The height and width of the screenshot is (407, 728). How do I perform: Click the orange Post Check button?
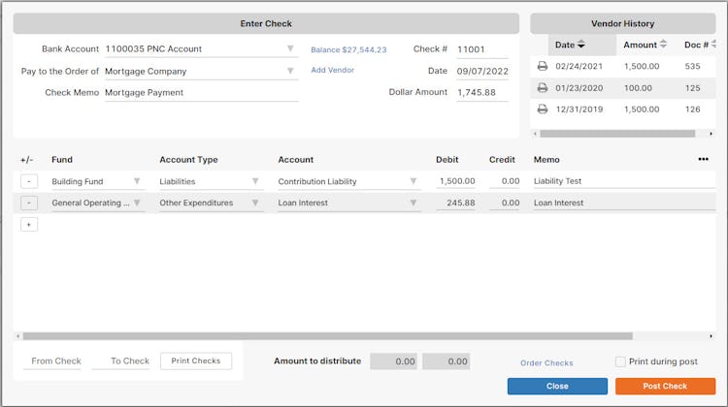click(x=665, y=386)
